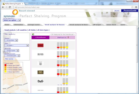The width and height of the screenshot is (139, 94).
Task: Click the HUGO brand logo
Action: click(x=41, y=45)
